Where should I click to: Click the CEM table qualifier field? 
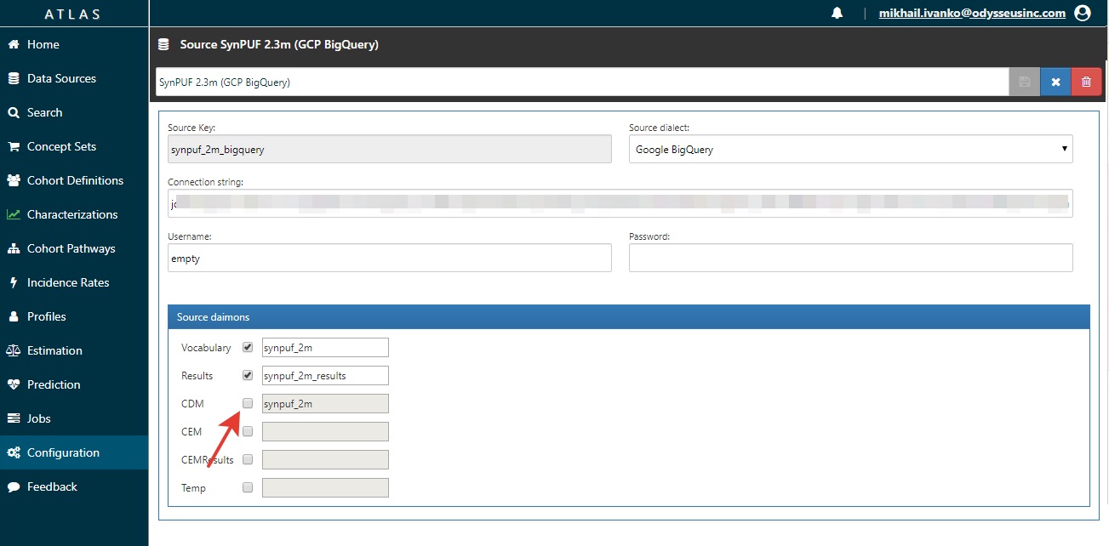click(x=325, y=431)
